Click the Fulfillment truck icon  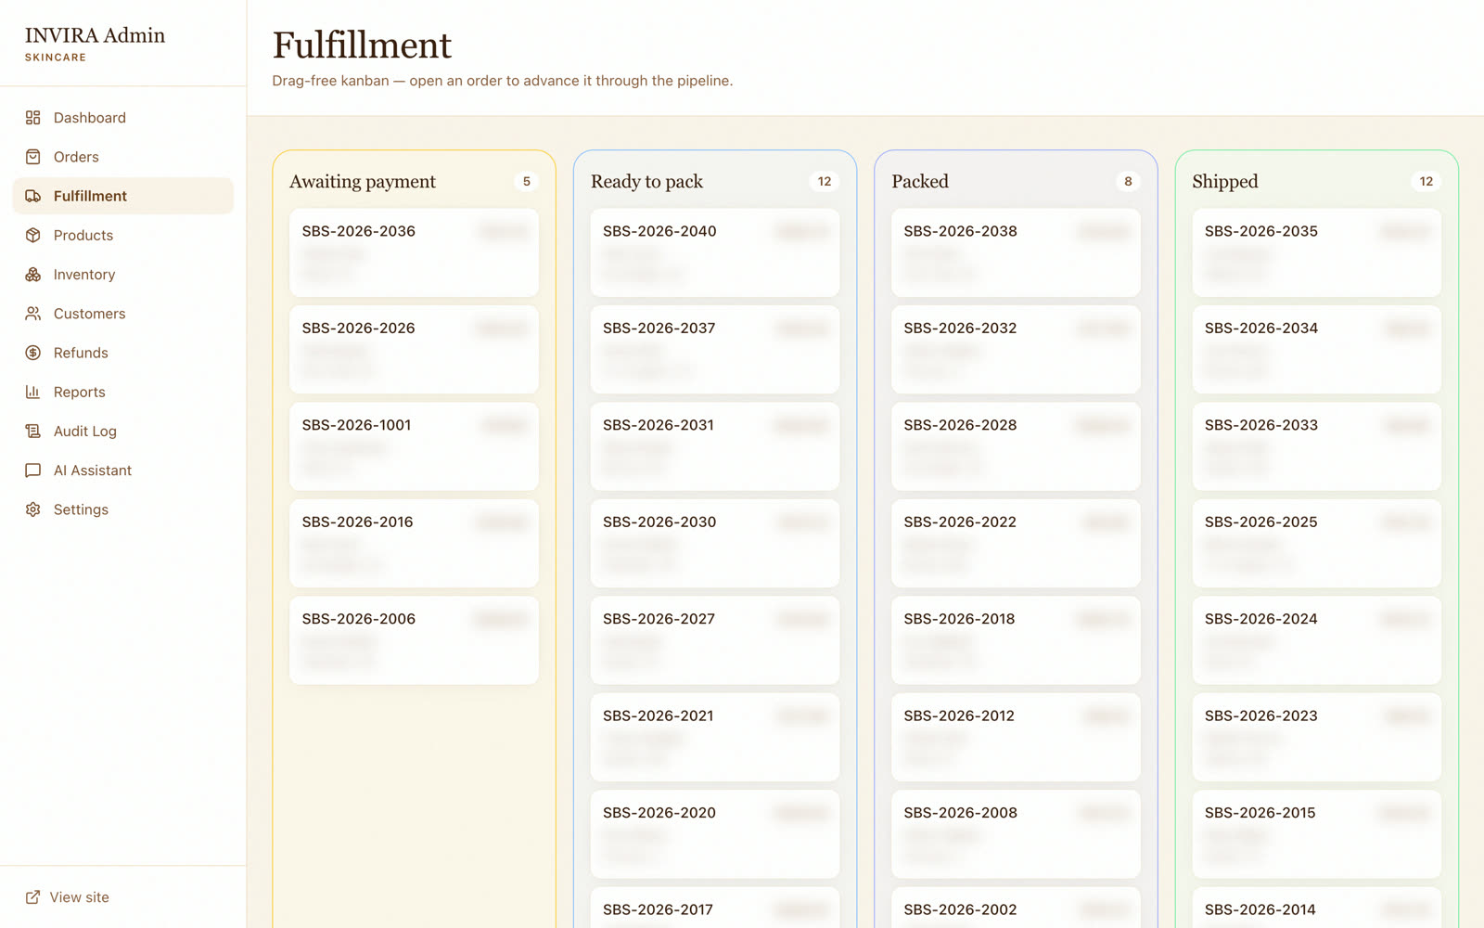click(x=33, y=196)
